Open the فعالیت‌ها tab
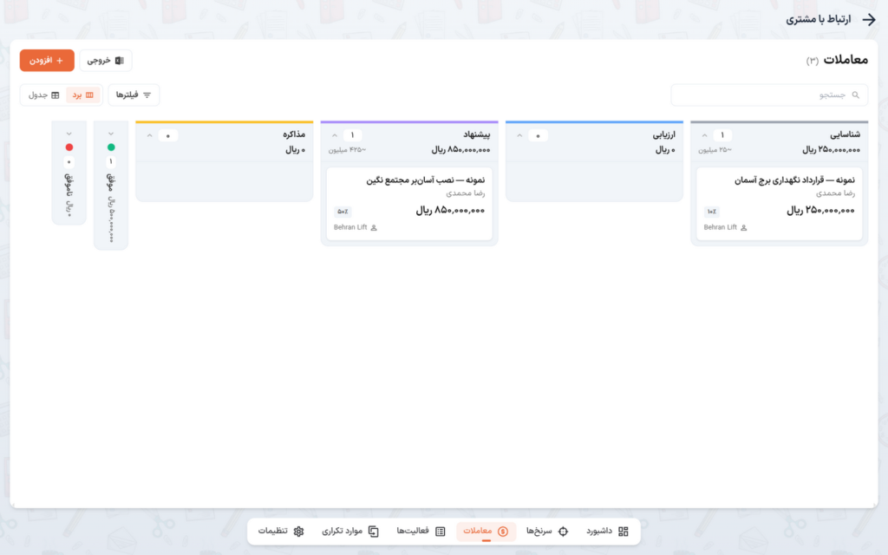 tap(421, 532)
